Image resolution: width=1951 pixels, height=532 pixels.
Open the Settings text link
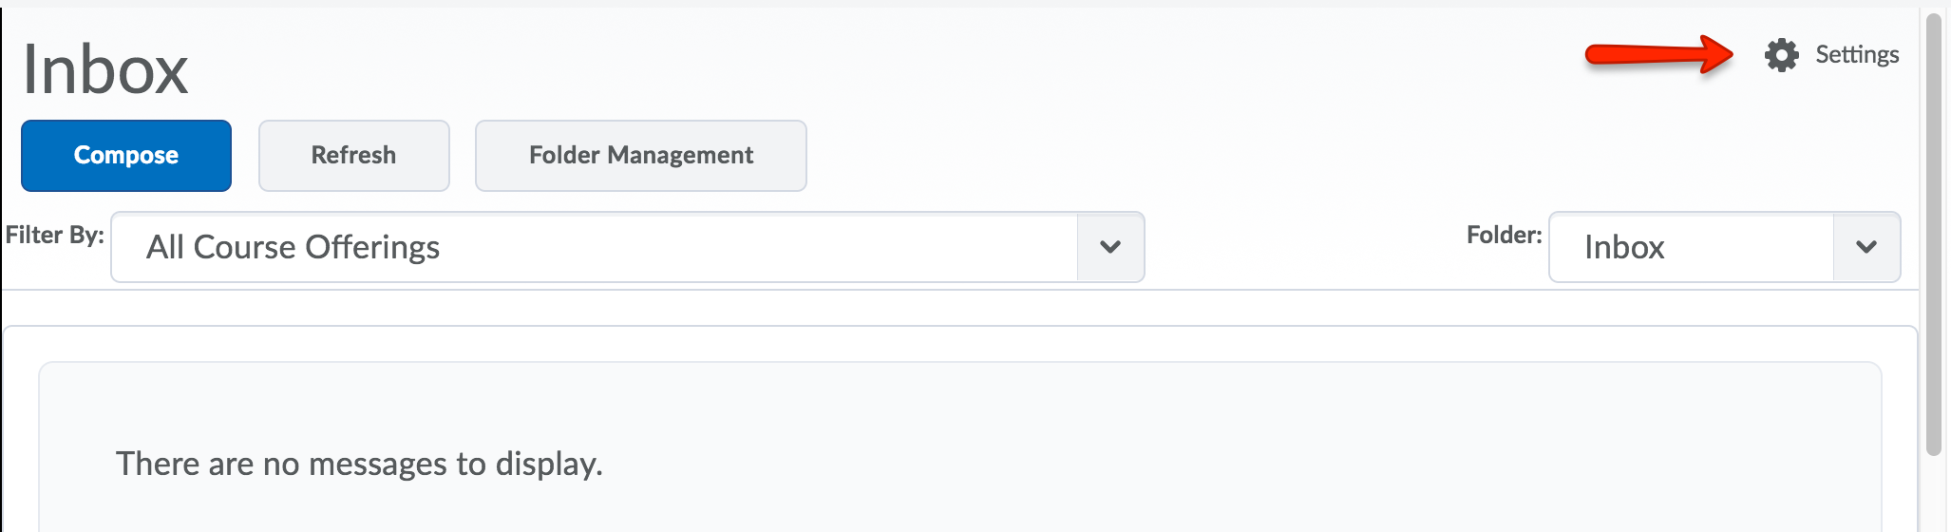click(x=1857, y=55)
